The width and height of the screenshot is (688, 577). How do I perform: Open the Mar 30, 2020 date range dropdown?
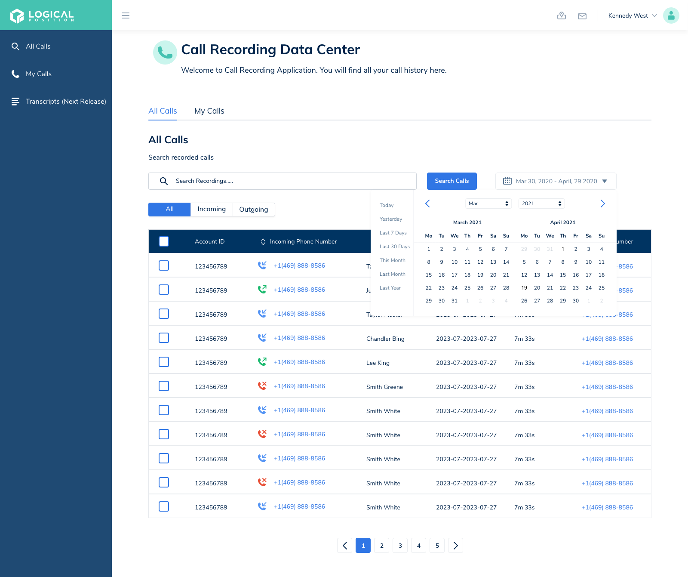(x=556, y=181)
